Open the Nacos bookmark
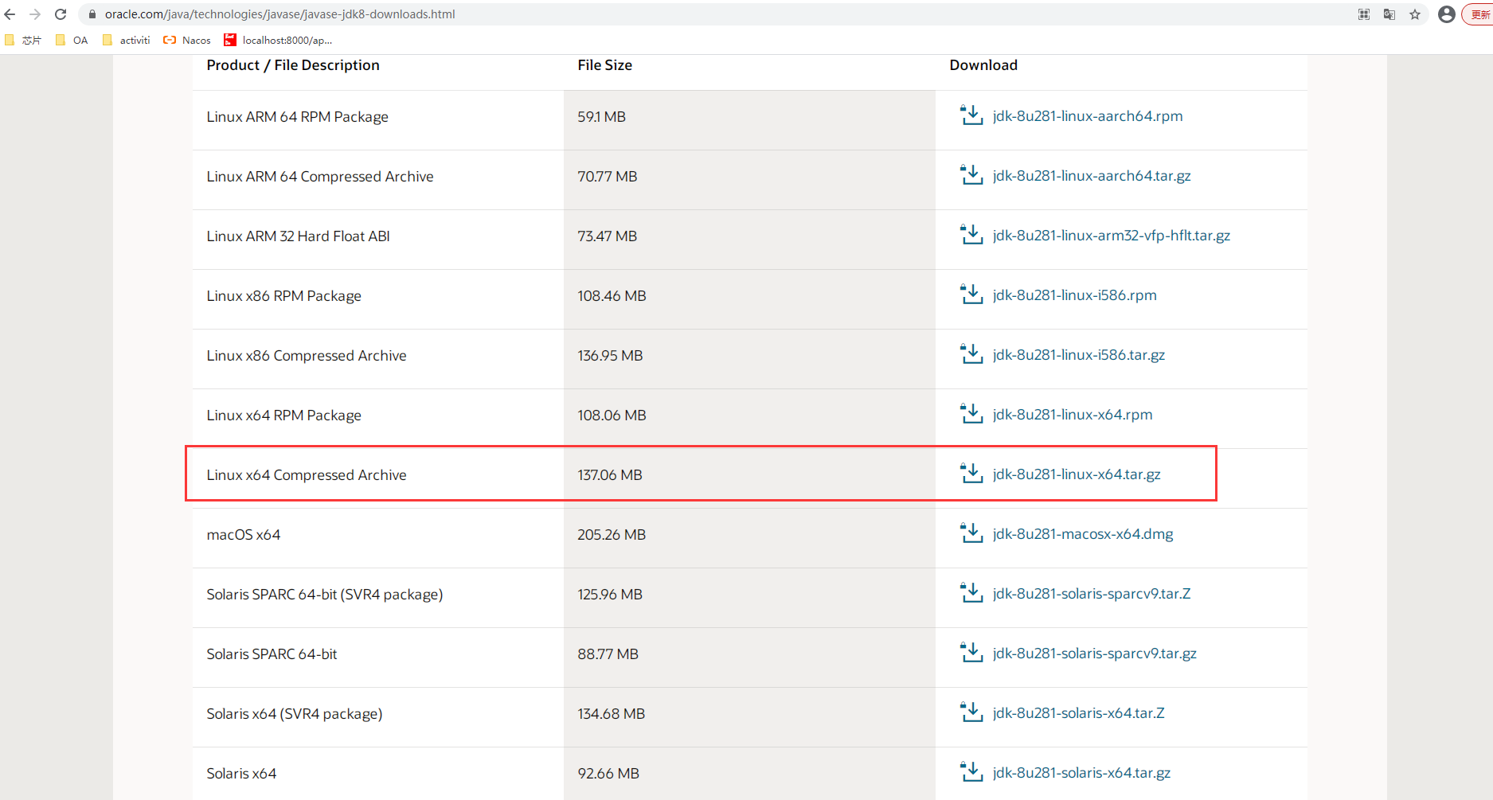 tap(187, 40)
